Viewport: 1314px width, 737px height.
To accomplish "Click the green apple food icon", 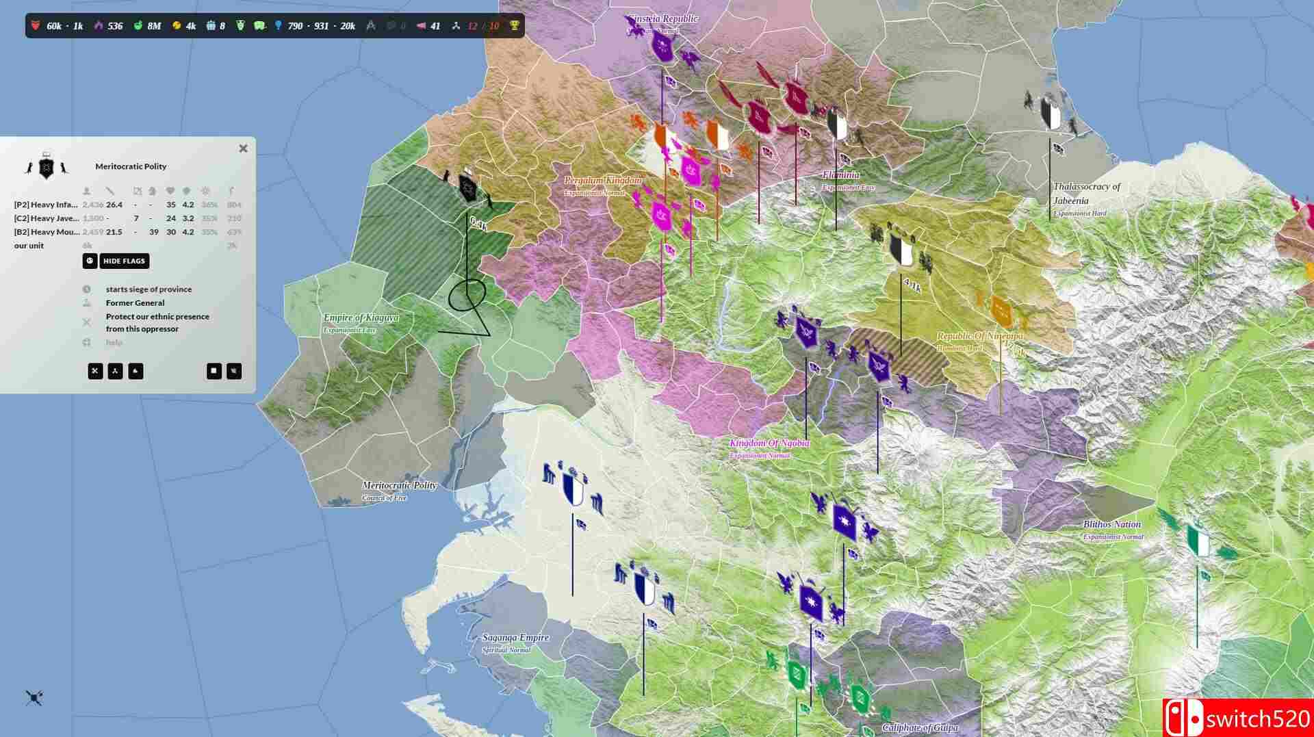I will pos(138,26).
